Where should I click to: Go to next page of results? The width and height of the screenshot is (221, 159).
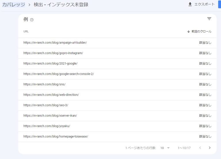pyautogui.click(x=209, y=148)
